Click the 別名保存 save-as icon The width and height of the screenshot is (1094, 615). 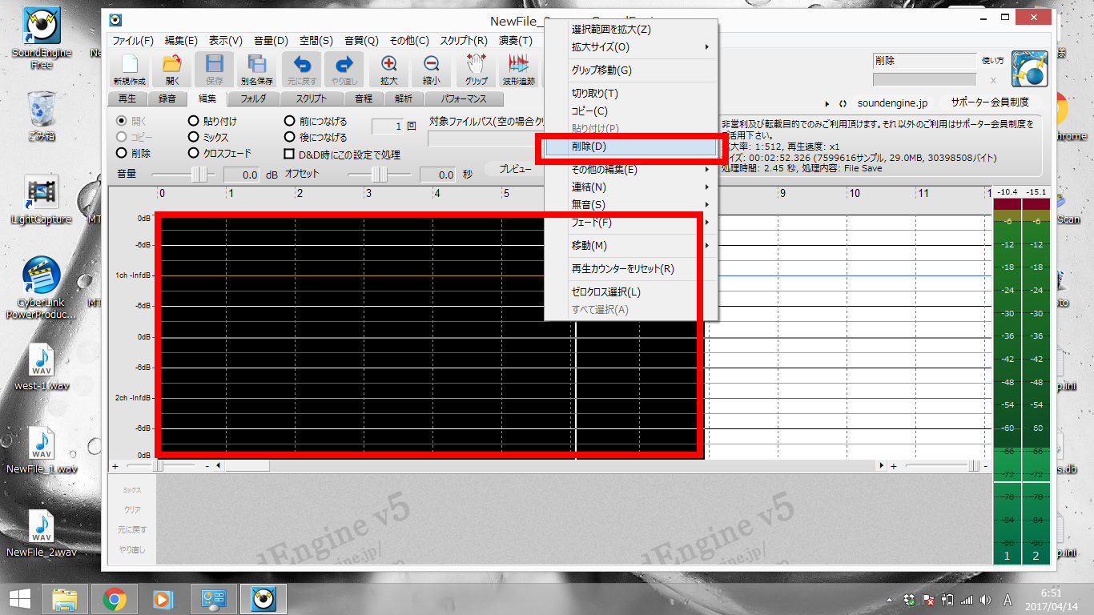(257, 69)
